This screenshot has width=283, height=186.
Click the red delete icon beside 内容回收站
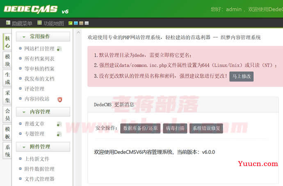[x=60, y=100]
